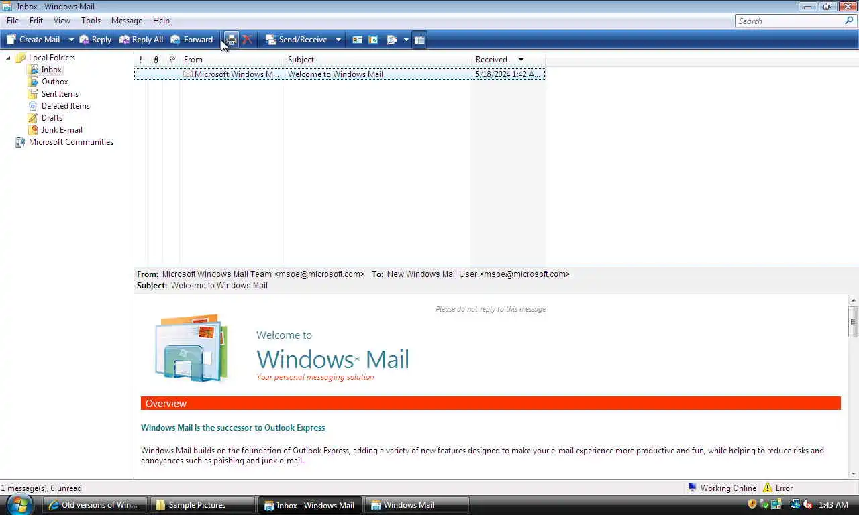Image resolution: width=859 pixels, height=515 pixels.
Task: Open the View menu
Action: click(x=62, y=21)
